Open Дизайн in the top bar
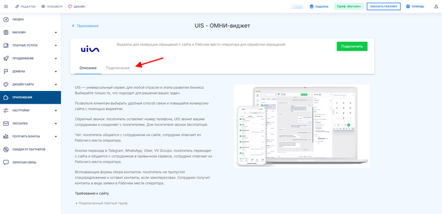442x214 pixels. (77, 7)
